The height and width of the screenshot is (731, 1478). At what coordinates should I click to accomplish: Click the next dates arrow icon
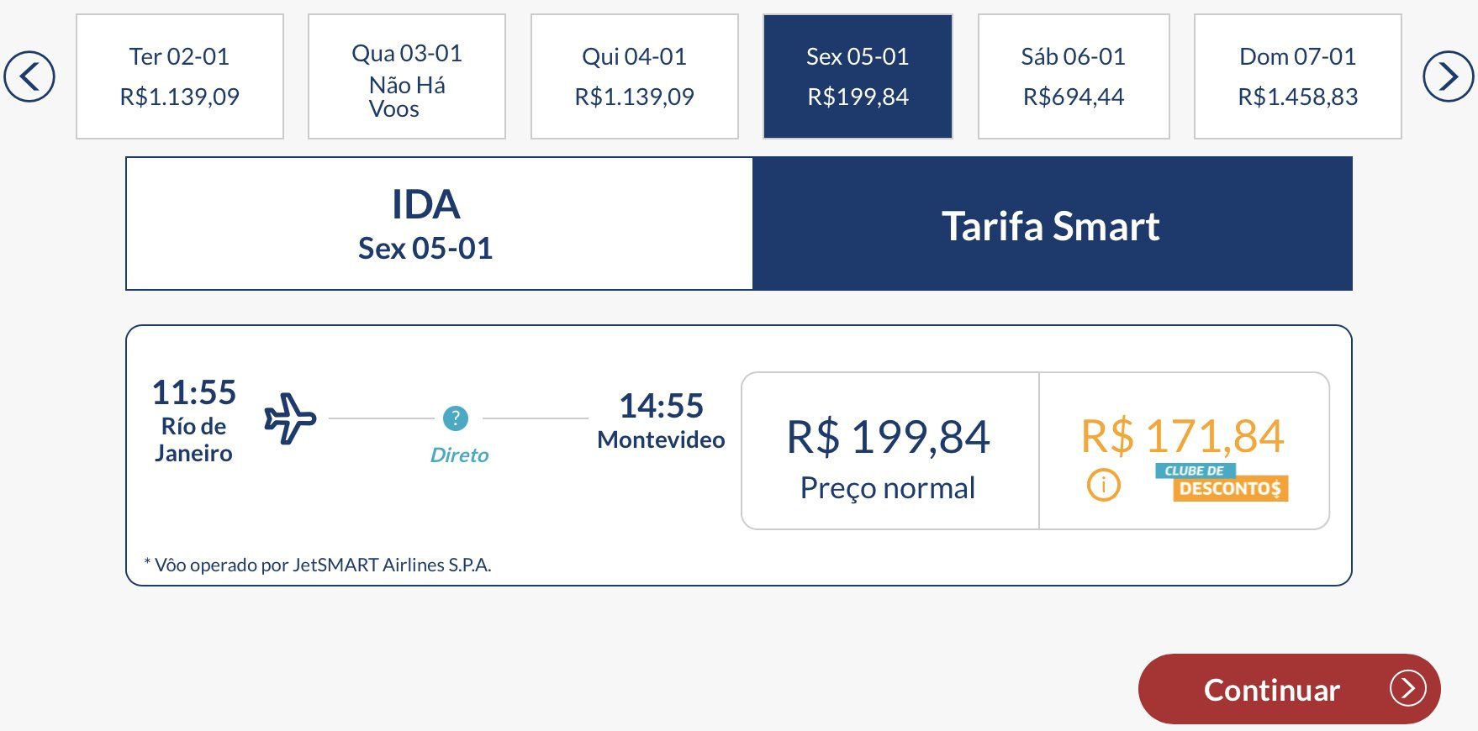(1448, 76)
